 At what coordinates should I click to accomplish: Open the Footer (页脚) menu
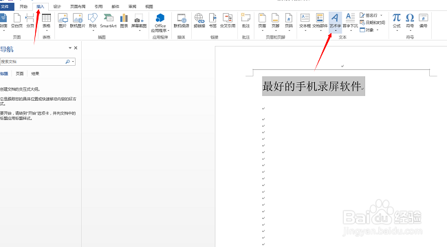pos(275,22)
